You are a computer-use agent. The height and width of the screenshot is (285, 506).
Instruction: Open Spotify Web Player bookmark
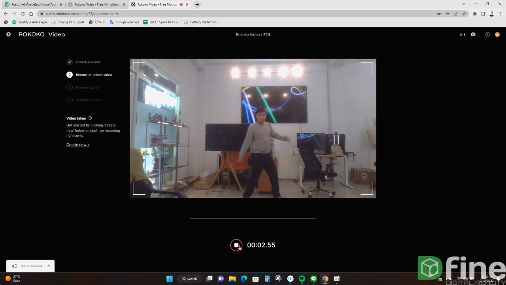click(30, 22)
